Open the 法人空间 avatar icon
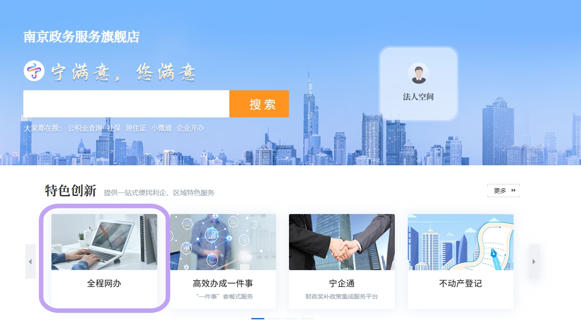The image size is (581, 334). pos(419,73)
